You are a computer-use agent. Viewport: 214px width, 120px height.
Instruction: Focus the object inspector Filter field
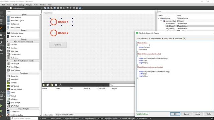pos(186,11)
